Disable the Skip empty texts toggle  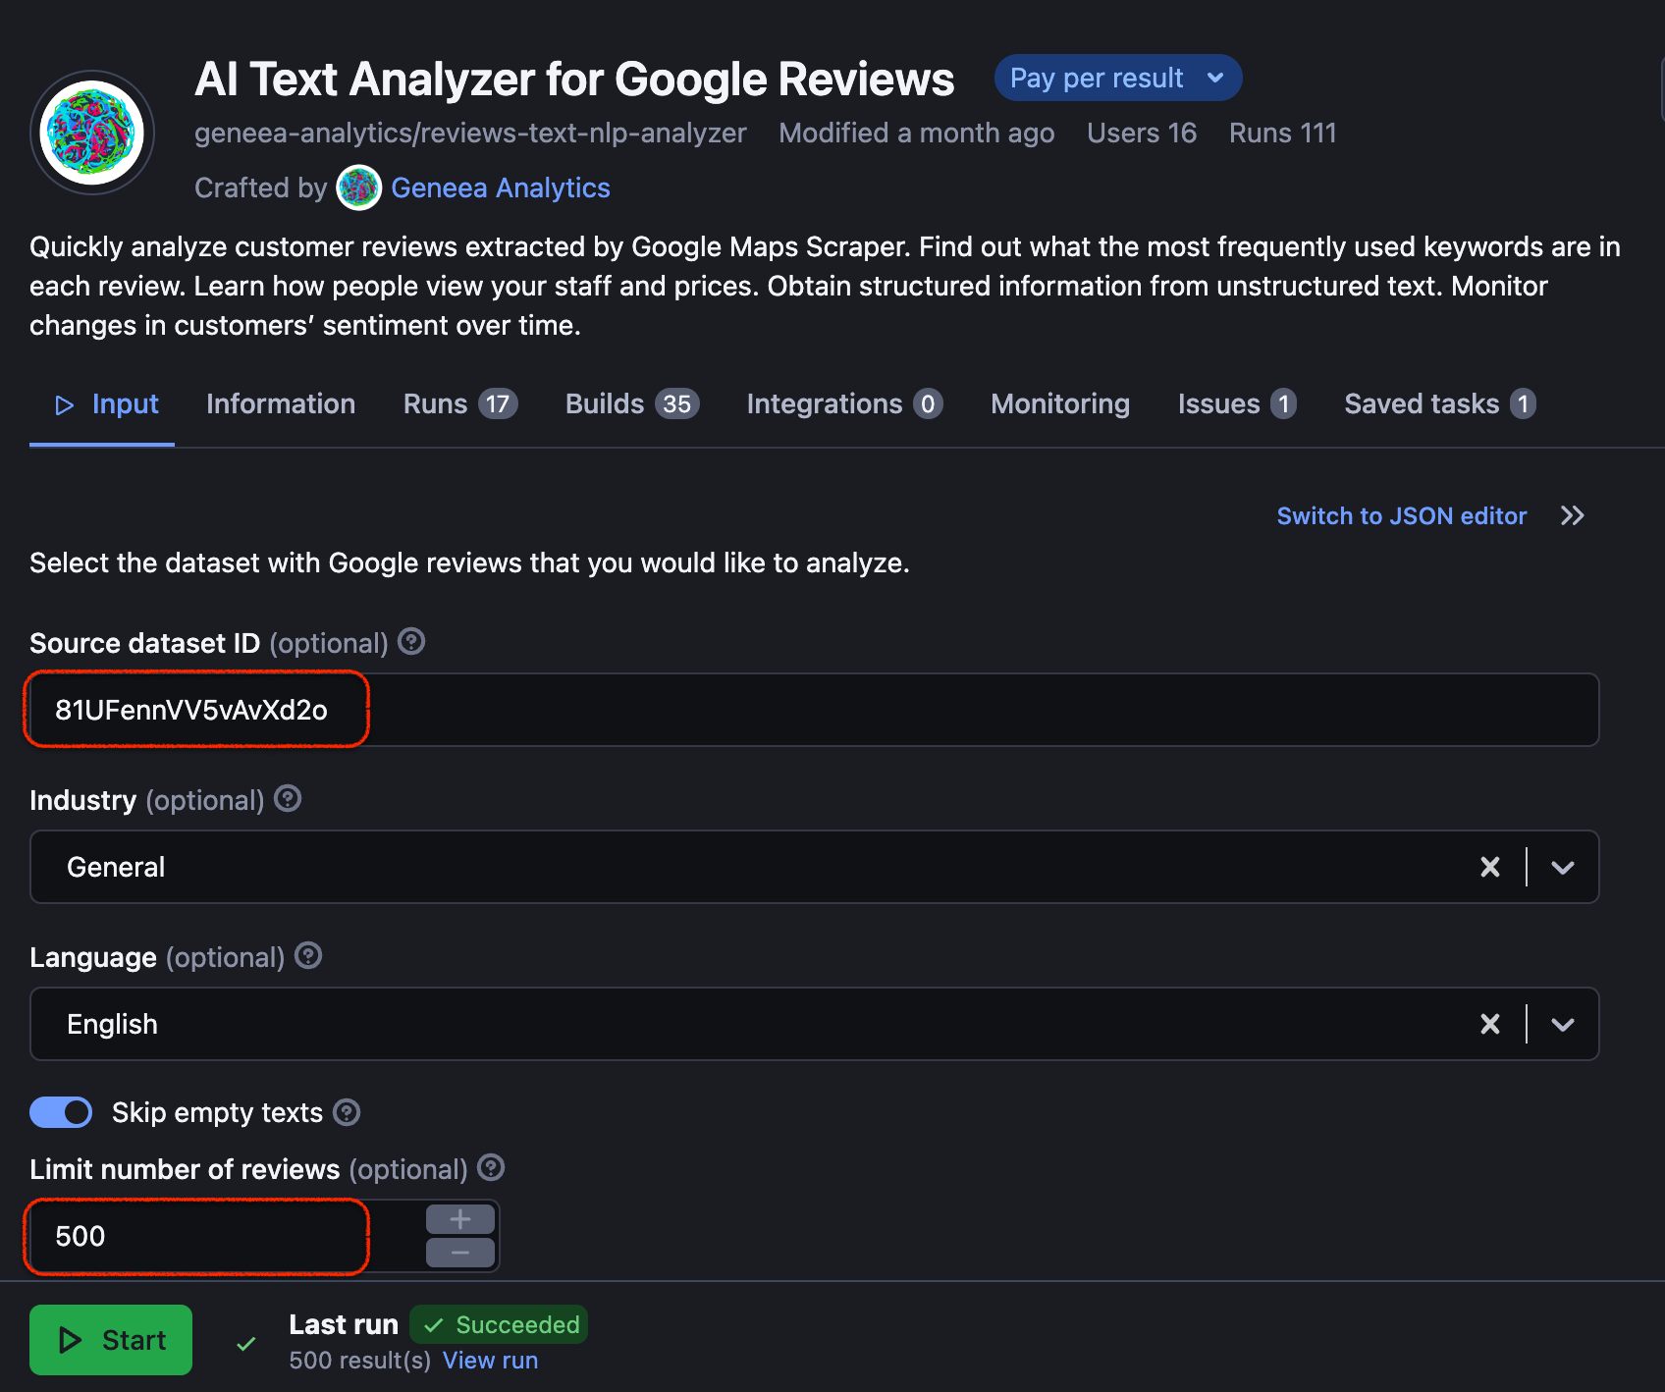(61, 1112)
